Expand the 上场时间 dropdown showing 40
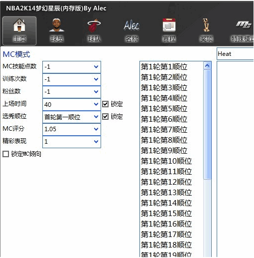The image size is (254, 258). (x=96, y=104)
